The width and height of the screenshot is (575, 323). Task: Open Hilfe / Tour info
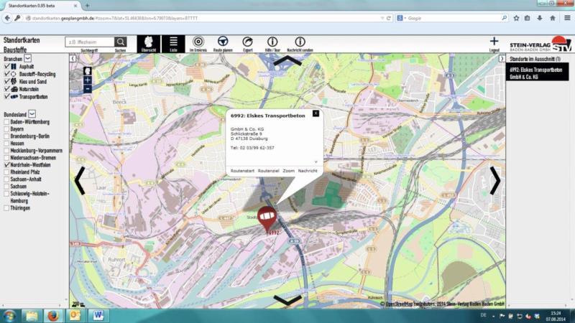click(x=272, y=42)
